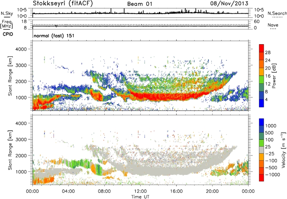Click the 'Power [dB]' colorbar title
The image size is (287, 199).
tap(274, 76)
